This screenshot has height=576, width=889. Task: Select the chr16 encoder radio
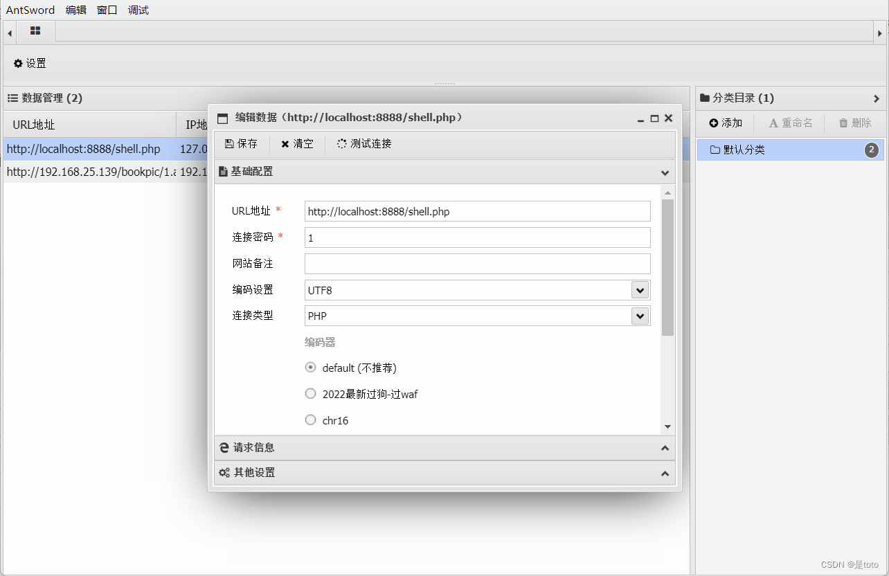click(x=311, y=420)
